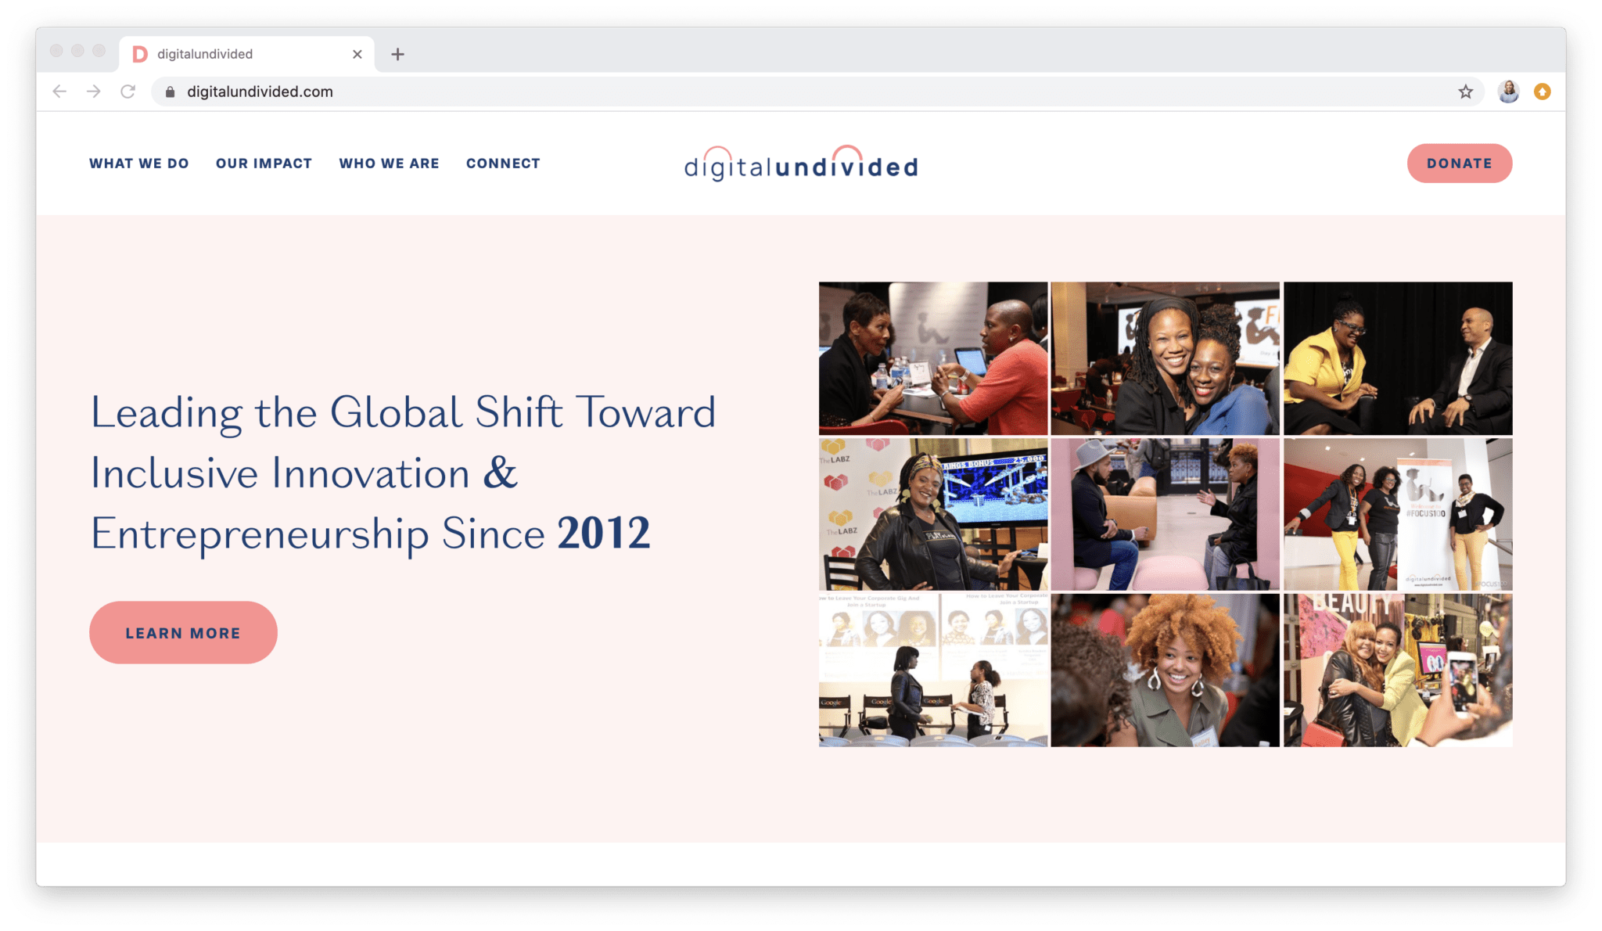Viewport: 1602px width, 931px height.
Task: Go back using the browser back arrow
Action: tap(60, 92)
